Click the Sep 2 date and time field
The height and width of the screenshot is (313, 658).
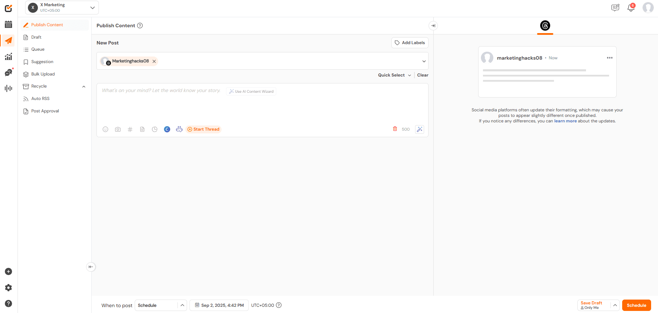coord(219,305)
